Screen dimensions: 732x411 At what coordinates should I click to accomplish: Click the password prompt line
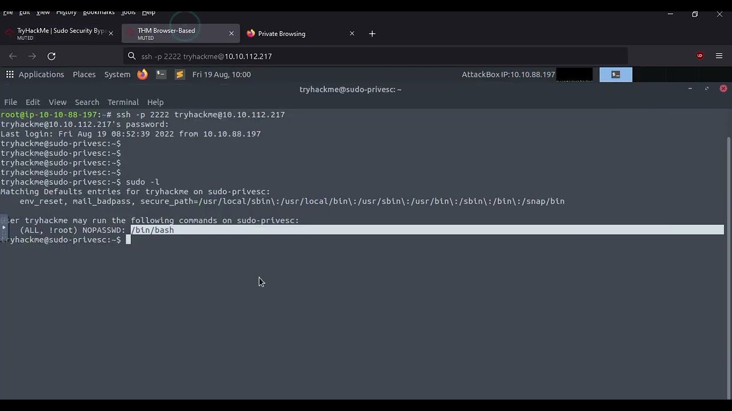85,124
